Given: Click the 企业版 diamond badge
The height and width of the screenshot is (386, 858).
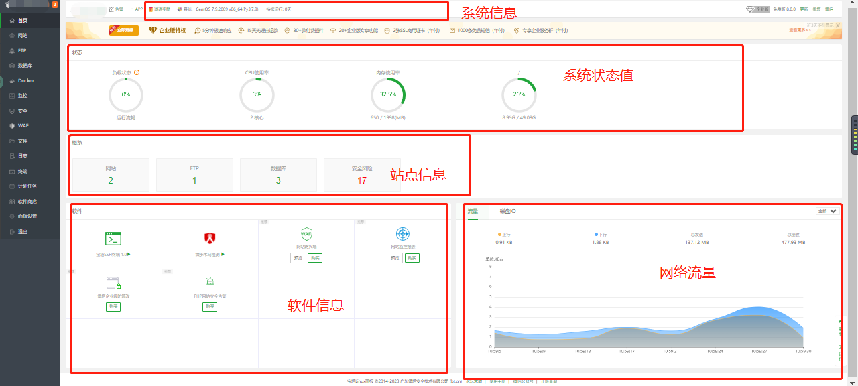Looking at the screenshot, I should point(758,9).
